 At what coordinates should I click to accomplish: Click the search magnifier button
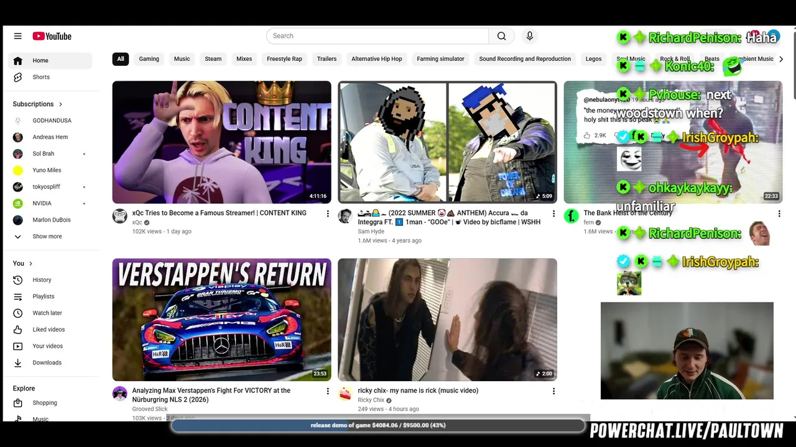pos(501,36)
